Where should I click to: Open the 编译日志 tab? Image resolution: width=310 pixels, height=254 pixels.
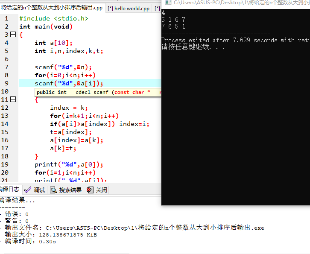[10, 190]
